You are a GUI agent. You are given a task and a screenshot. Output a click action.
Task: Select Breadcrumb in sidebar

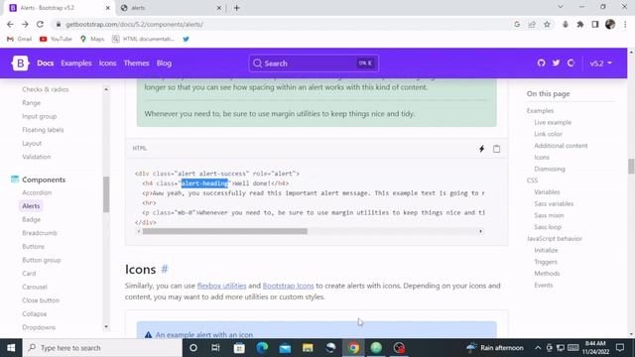pyautogui.click(x=40, y=233)
